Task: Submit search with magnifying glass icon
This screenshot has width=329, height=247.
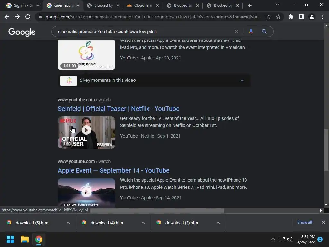Action: 264,32
